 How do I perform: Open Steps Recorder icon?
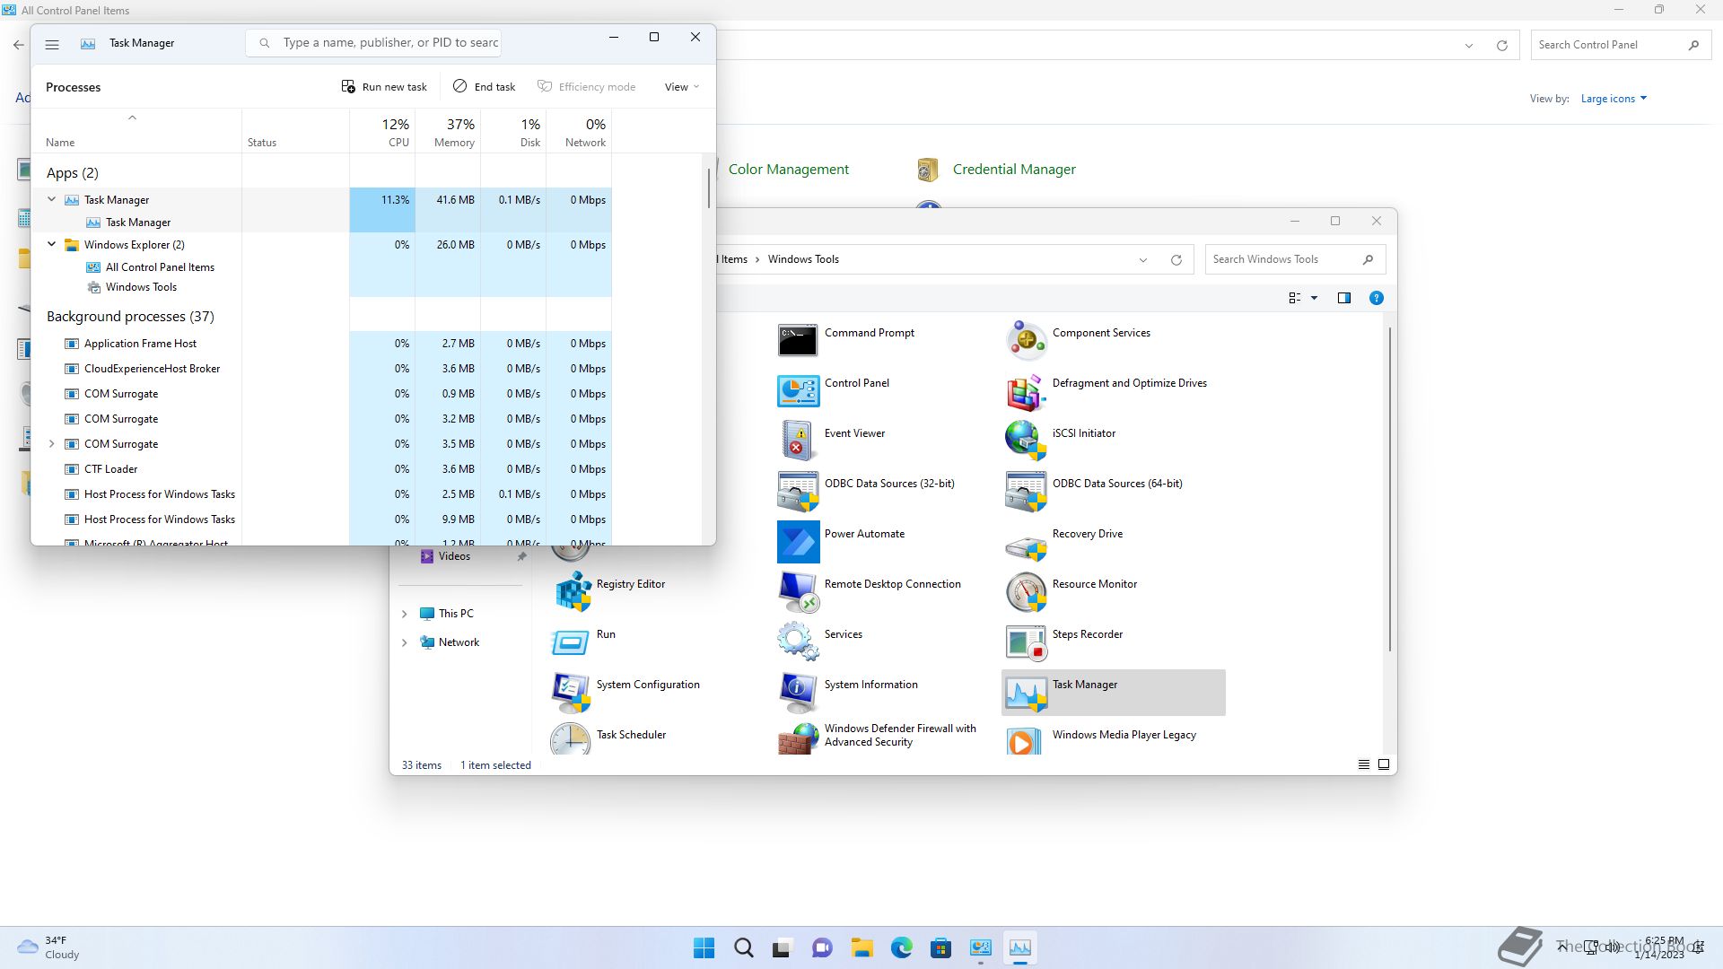pos(1025,642)
